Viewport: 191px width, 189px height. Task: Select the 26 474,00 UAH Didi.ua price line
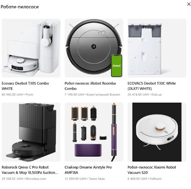tap(145, 95)
